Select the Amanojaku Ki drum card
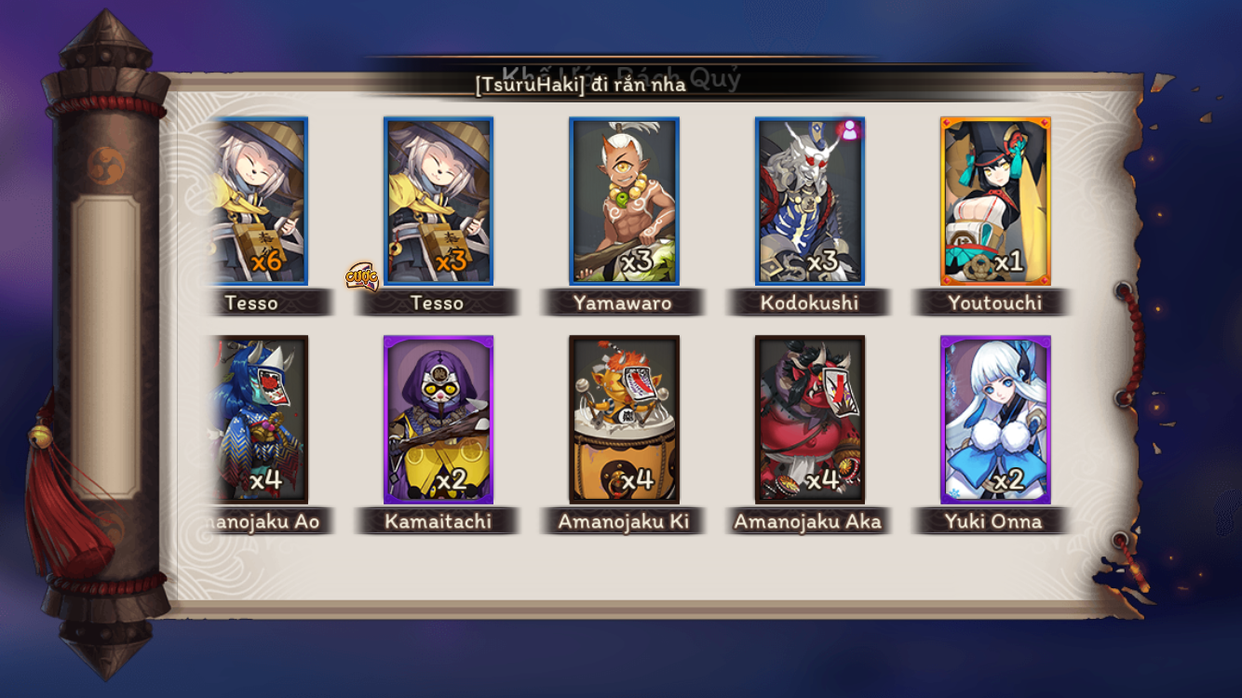1242x698 pixels. click(624, 420)
